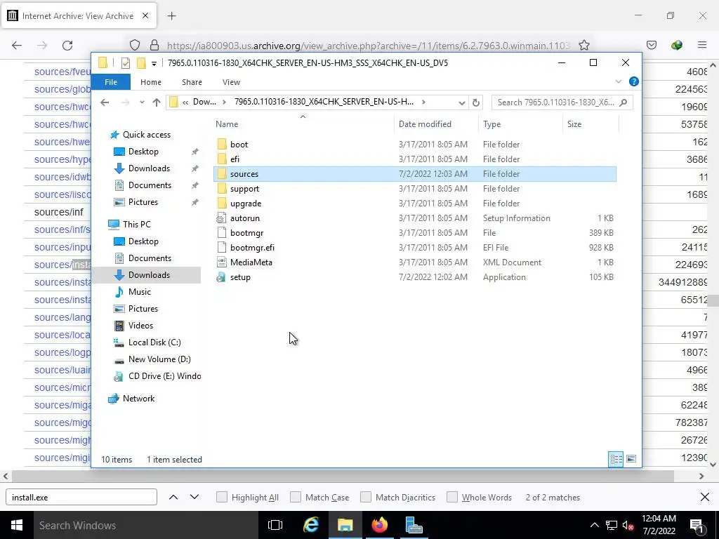Click the padlock site info icon
719x539 pixels.
point(154,45)
